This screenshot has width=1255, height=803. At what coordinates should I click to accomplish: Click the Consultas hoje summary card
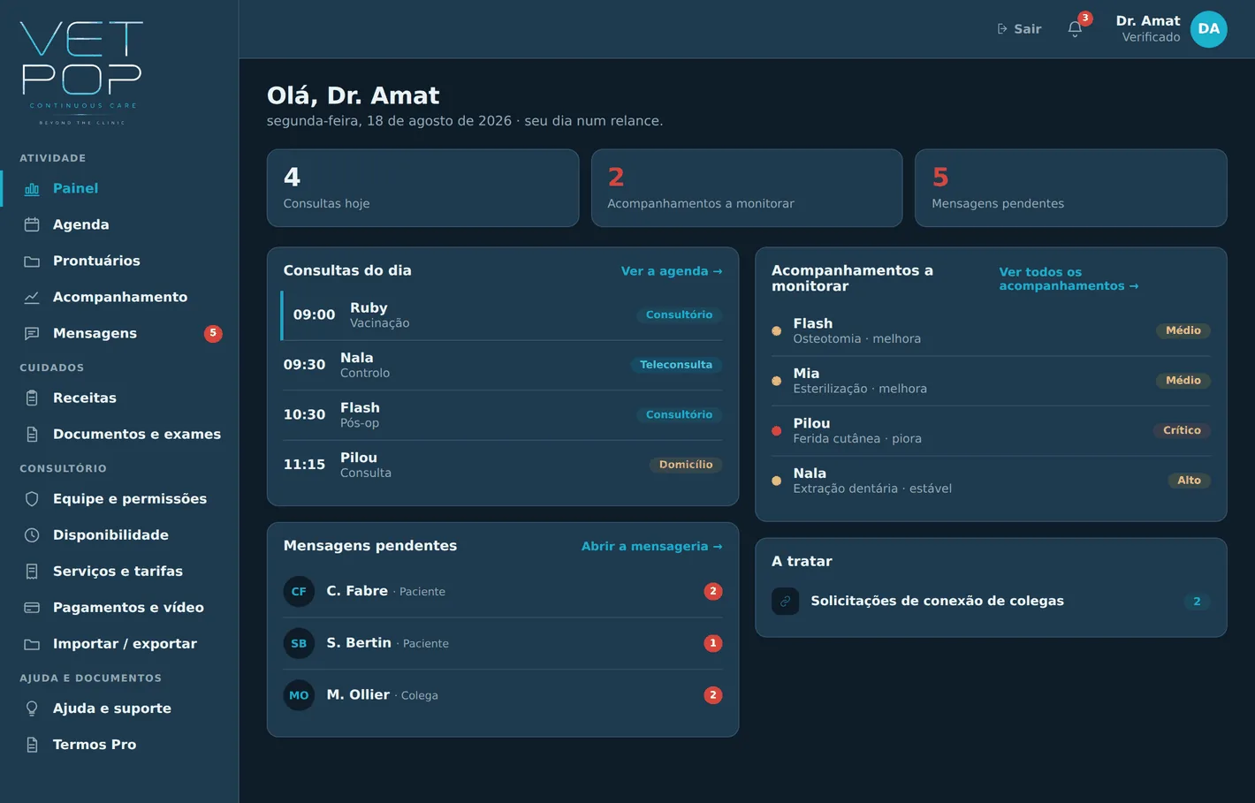[x=422, y=188]
